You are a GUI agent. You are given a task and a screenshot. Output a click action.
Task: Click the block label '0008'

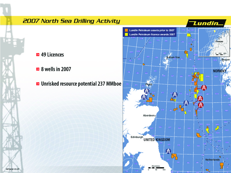208,111
